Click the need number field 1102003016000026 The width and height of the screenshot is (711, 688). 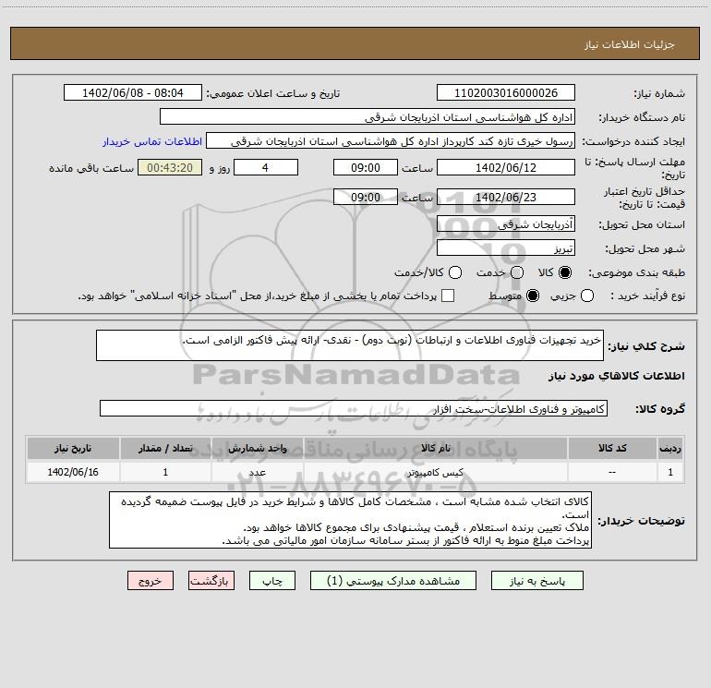(x=506, y=92)
